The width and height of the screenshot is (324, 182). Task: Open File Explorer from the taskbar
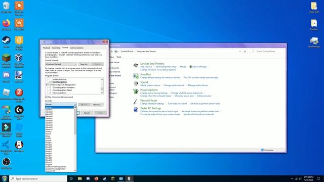point(80,178)
